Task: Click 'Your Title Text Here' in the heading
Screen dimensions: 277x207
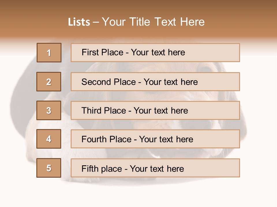Action: (153, 22)
